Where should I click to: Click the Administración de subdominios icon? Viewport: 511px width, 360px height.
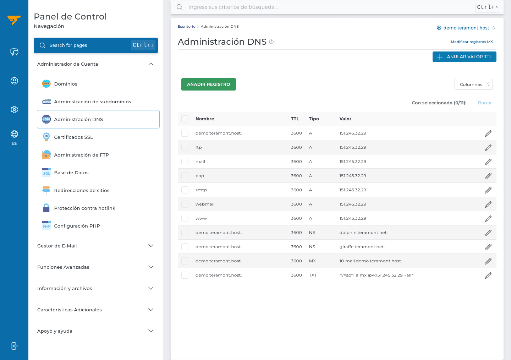(46, 102)
